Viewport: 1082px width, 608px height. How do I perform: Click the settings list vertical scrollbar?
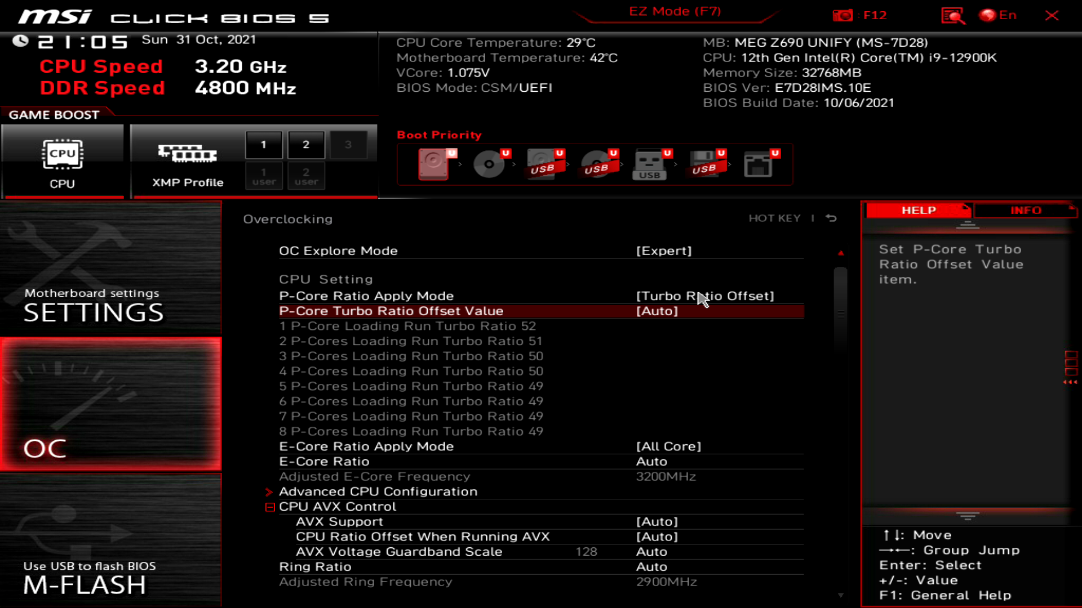coord(840,313)
